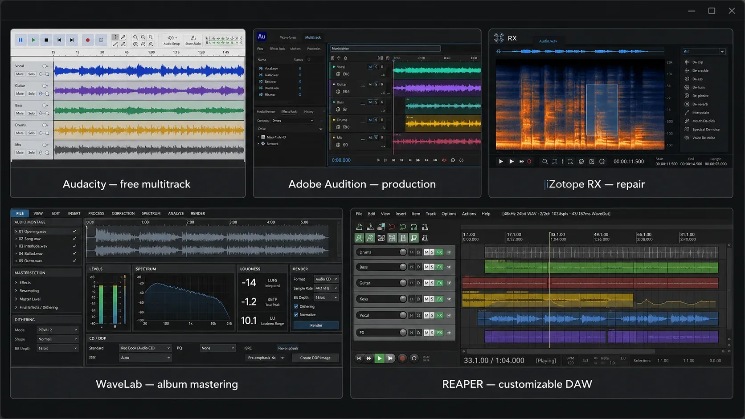The width and height of the screenshot is (745, 419).
Task: Expand Master Level in WaveLab Master Section
Action: [x=16, y=299]
